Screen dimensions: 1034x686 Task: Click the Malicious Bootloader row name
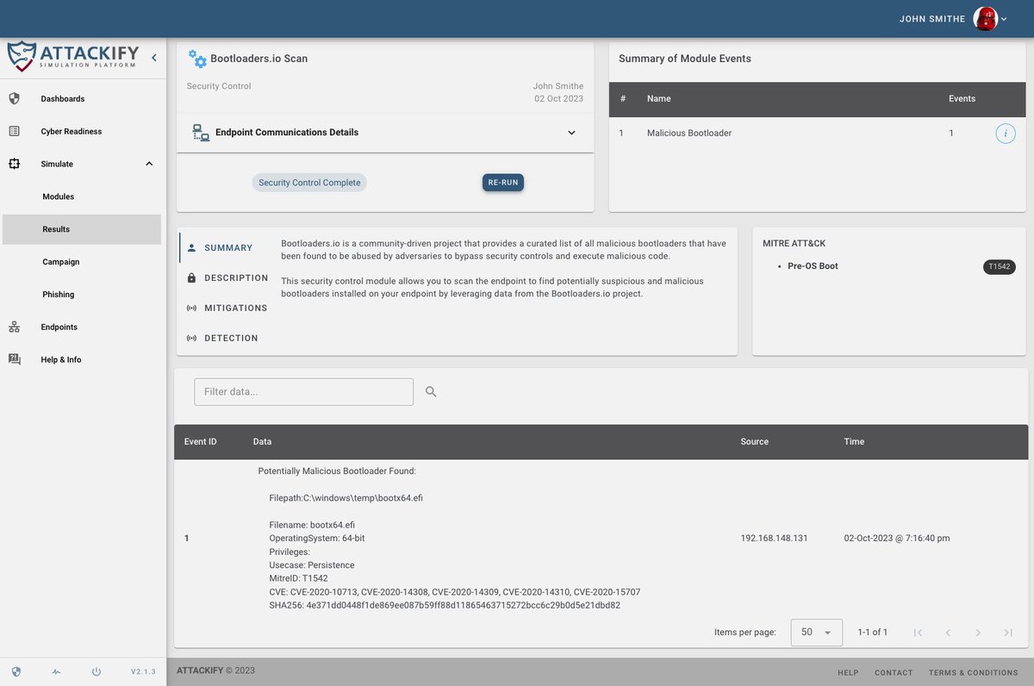(x=689, y=134)
